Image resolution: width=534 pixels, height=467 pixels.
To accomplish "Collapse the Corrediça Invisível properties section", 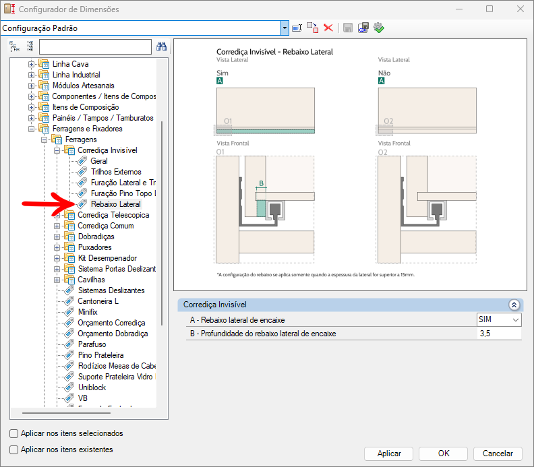I will tap(514, 305).
